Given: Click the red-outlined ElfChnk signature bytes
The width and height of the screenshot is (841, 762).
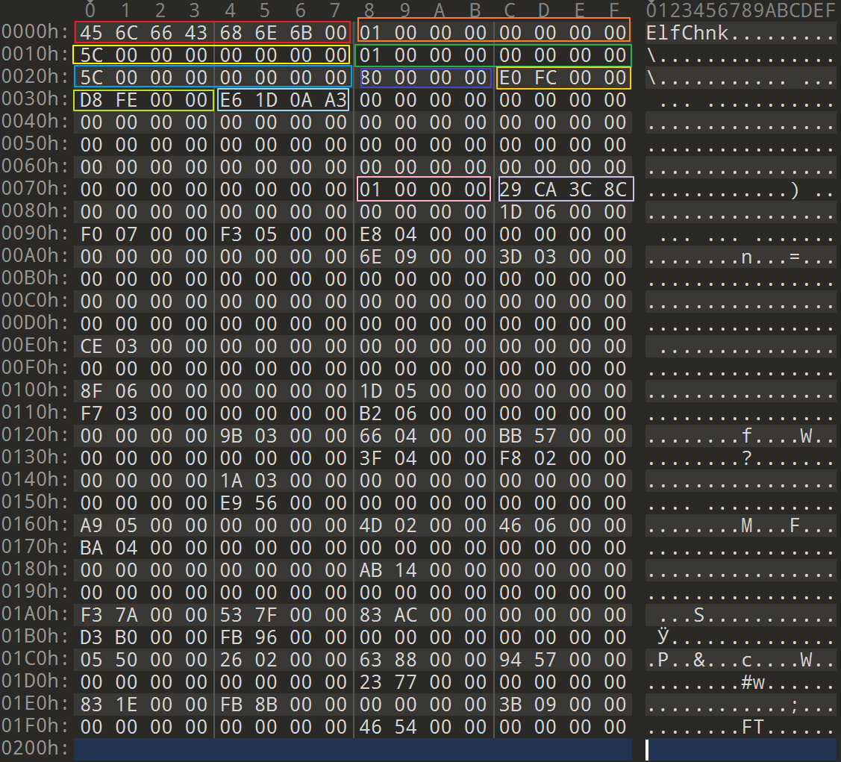Looking at the screenshot, I should click(x=212, y=32).
